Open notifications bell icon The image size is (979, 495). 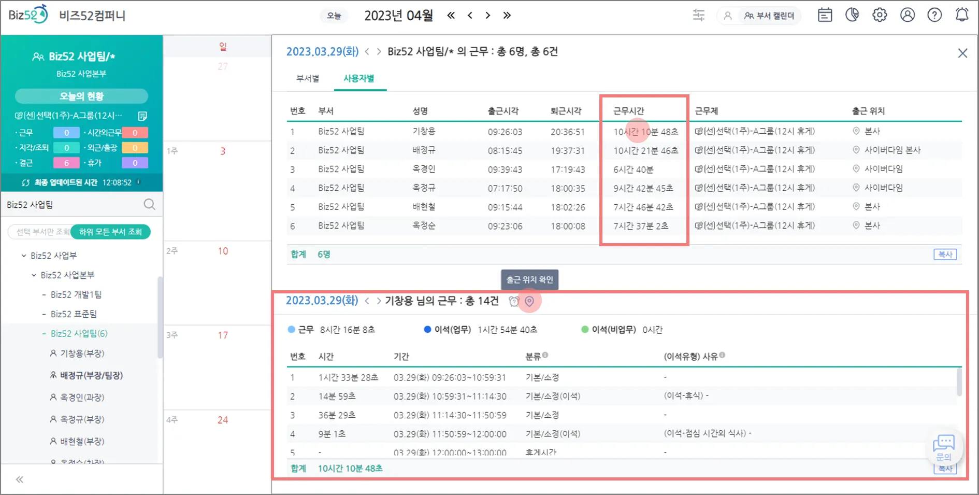tap(962, 15)
